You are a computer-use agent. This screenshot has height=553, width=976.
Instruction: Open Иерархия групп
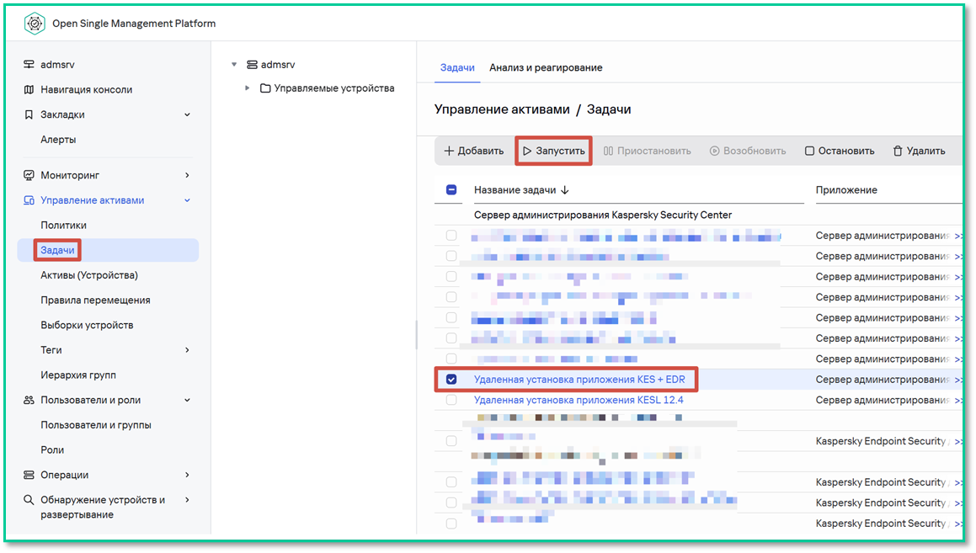pos(78,375)
